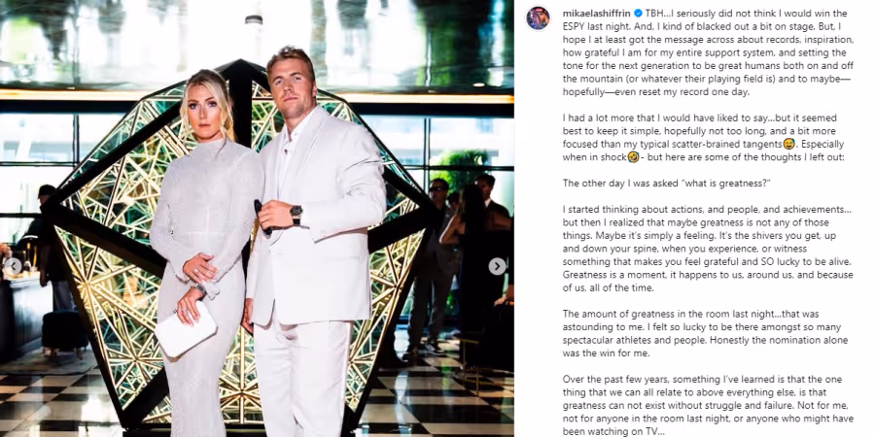875x437 pixels.
Task: Click the laughing emoji after 'in shock'
Action: [633, 157]
